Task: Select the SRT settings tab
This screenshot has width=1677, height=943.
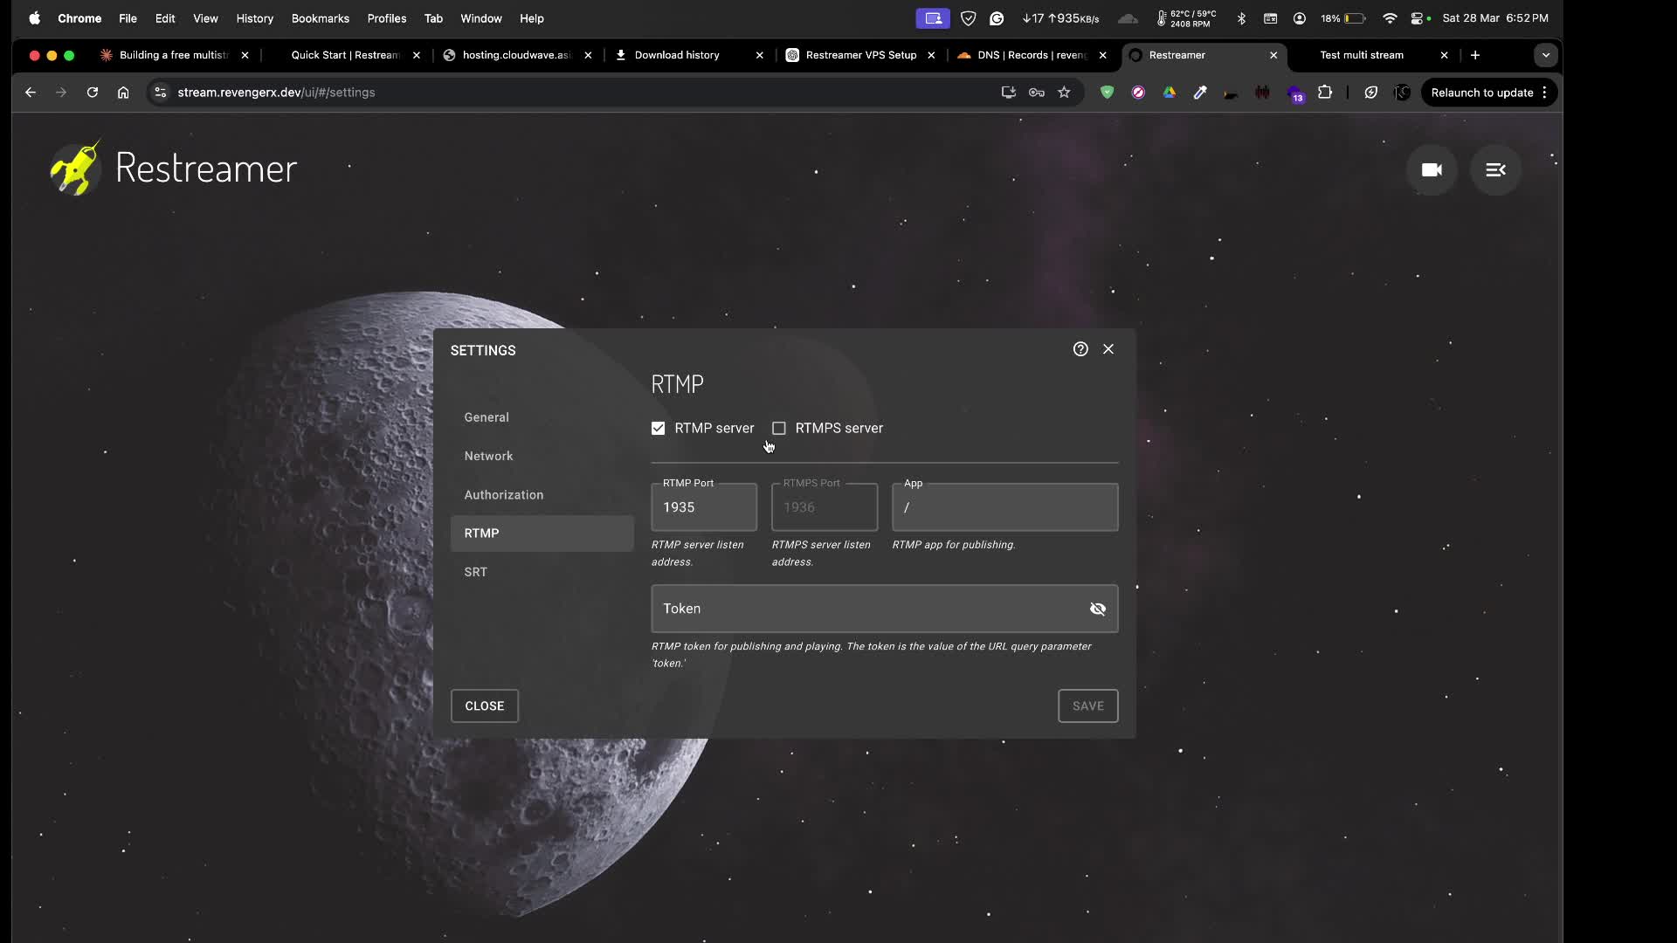Action: pyautogui.click(x=476, y=572)
